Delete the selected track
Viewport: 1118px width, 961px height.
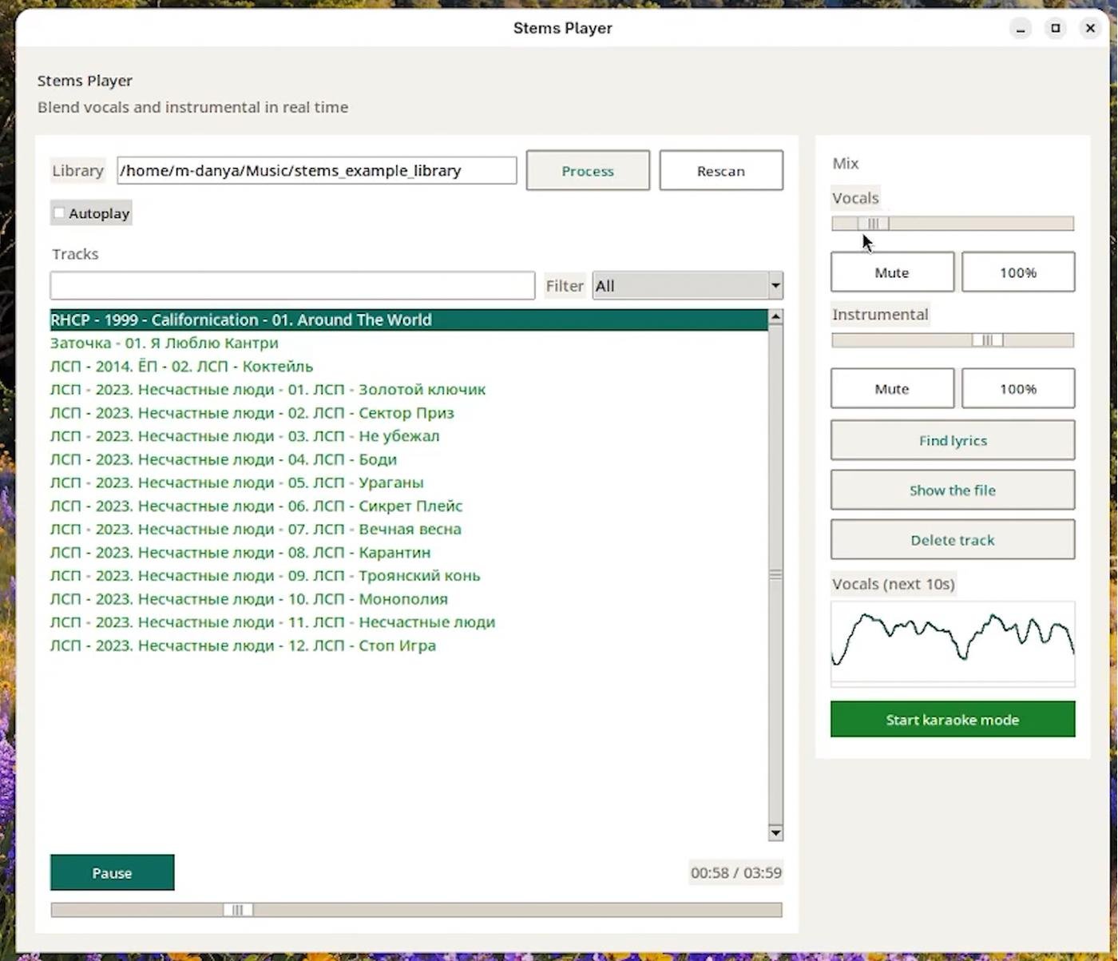pyautogui.click(x=952, y=540)
